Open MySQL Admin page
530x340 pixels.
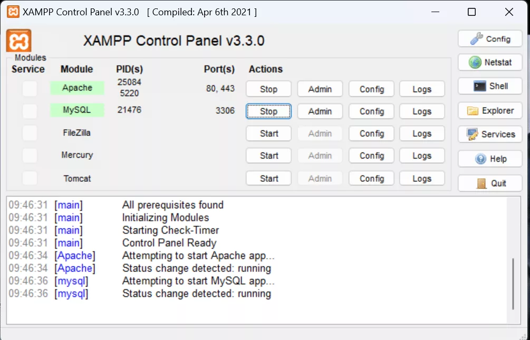pos(320,111)
